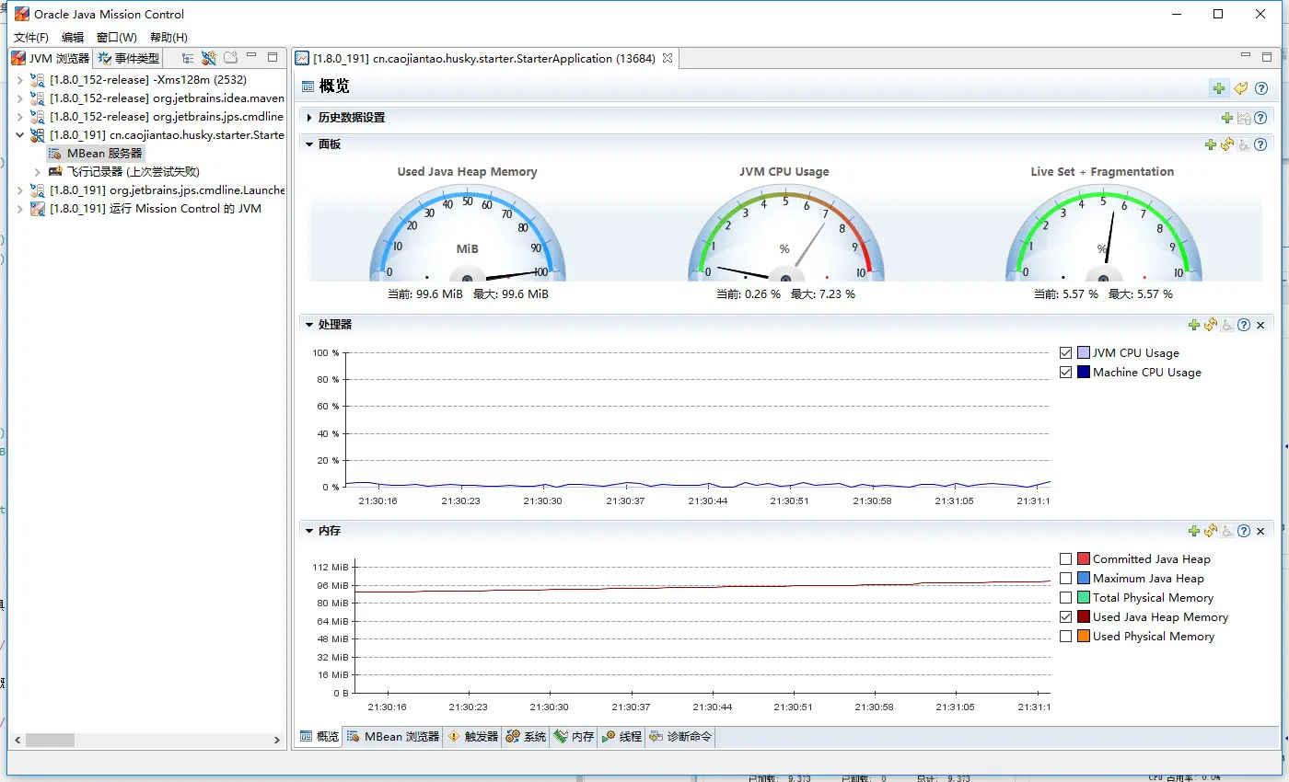Click the green plus icon in 面板 section
Viewport: 1289px width, 782px height.
click(1211, 144)
